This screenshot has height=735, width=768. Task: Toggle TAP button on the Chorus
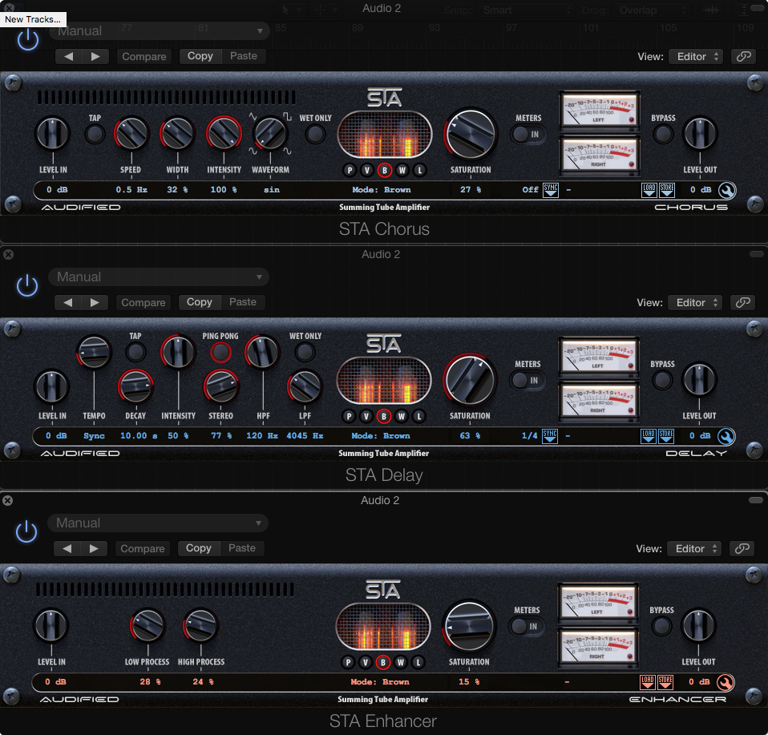(95, 133)
